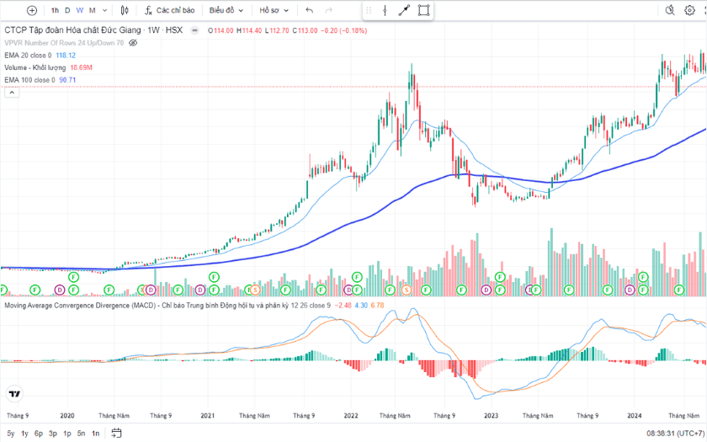
Task: Open Các chỉ báo indicators menu
Action: pyautogui.click(x=169, y=11)
